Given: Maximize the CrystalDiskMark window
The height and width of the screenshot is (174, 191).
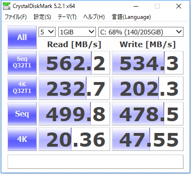Looking at the screenshot, I should [x=157, y=6].
